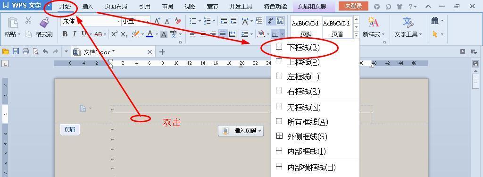Click the undo arrow icon
This screenshot has width=483, height=177.
45,52
